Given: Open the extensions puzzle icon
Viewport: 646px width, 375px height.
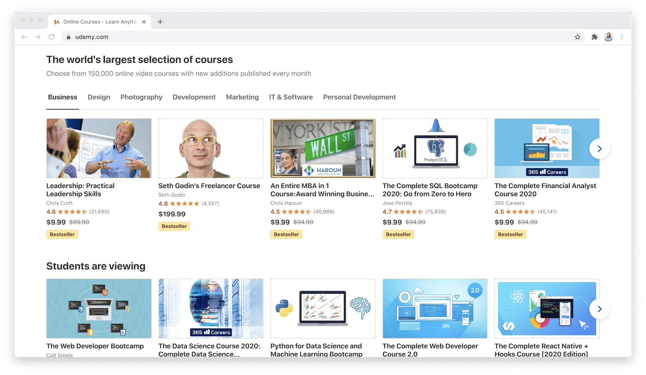Looking at the screenshot, I should point(594,37).
